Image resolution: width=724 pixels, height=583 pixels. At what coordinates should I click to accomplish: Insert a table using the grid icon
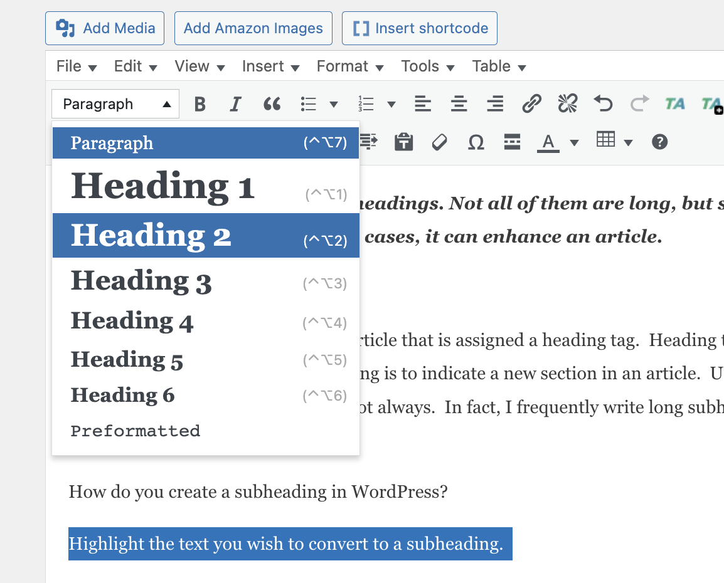pos(605,139)
